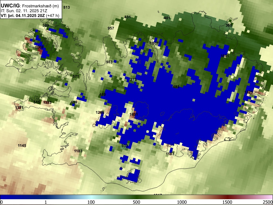Select the map value 1431
The width and height of the screenshot is (273, 205).
(x=134, y=114)
